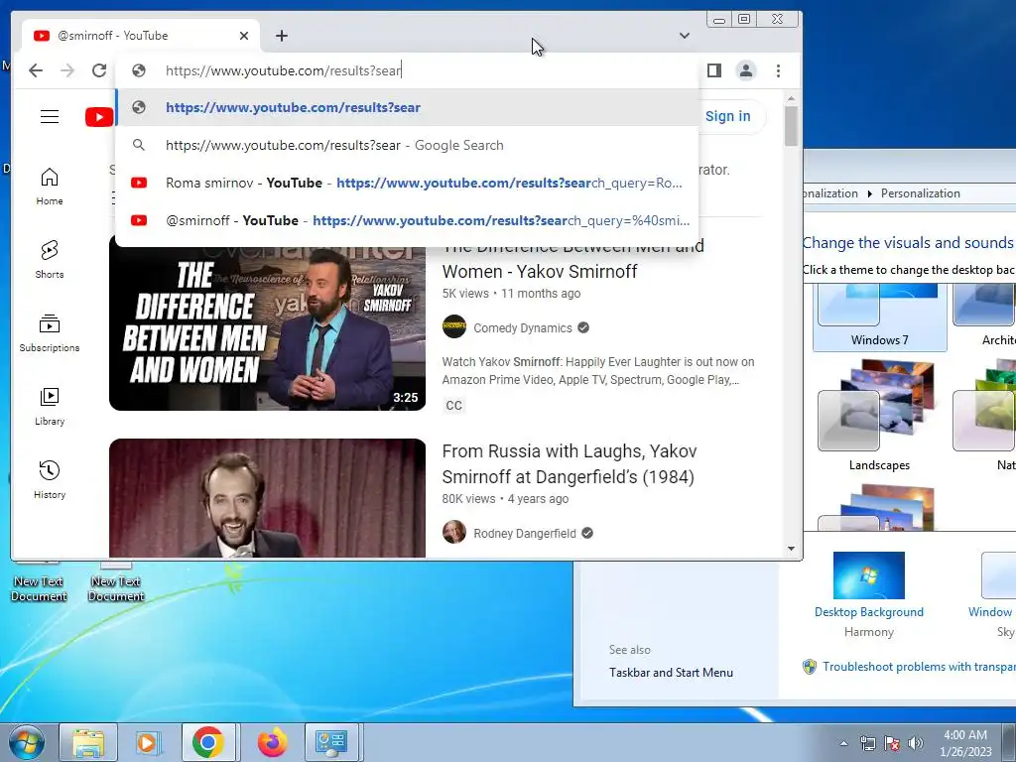Click the Desktop Background Harmony preview icon

click(x=868, y=575)
